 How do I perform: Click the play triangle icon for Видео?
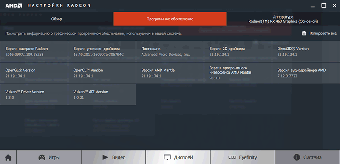(105, 157)
